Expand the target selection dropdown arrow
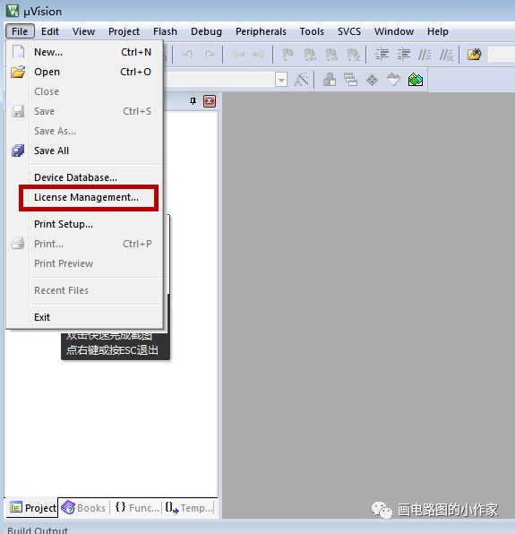Image resolution: width=515 pixels, height=534 pixels. point(281,80)
